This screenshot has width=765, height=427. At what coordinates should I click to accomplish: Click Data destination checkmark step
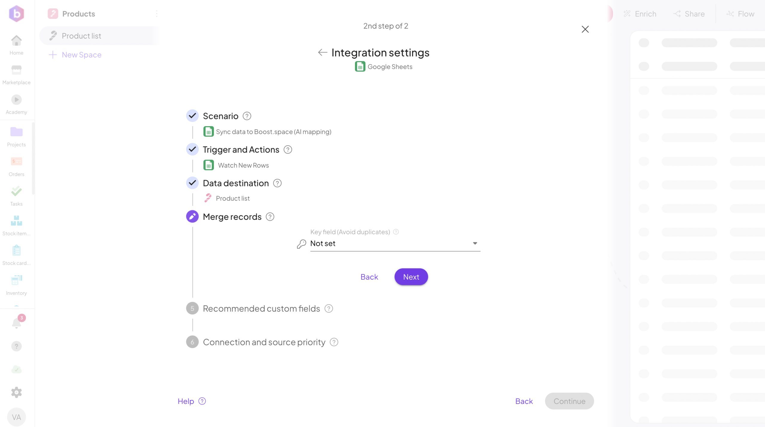(192, 183)
